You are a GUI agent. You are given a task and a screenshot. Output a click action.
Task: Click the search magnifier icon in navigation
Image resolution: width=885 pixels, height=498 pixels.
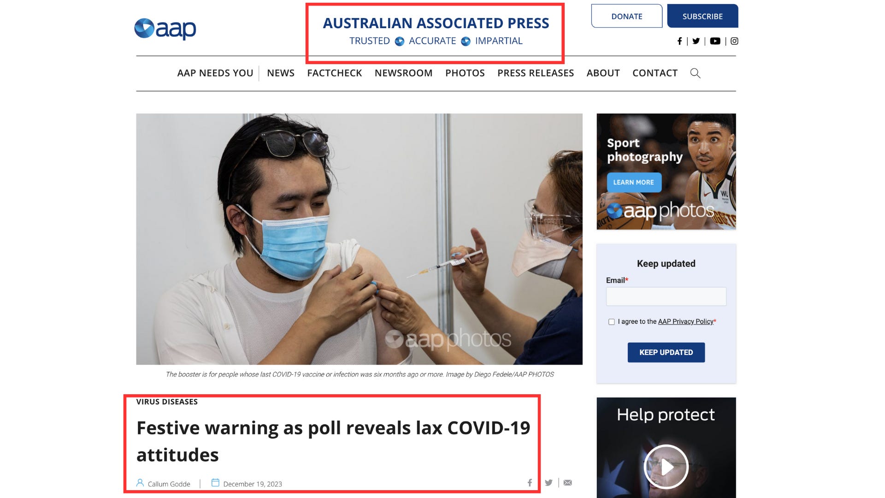click(x=695, y=73)
